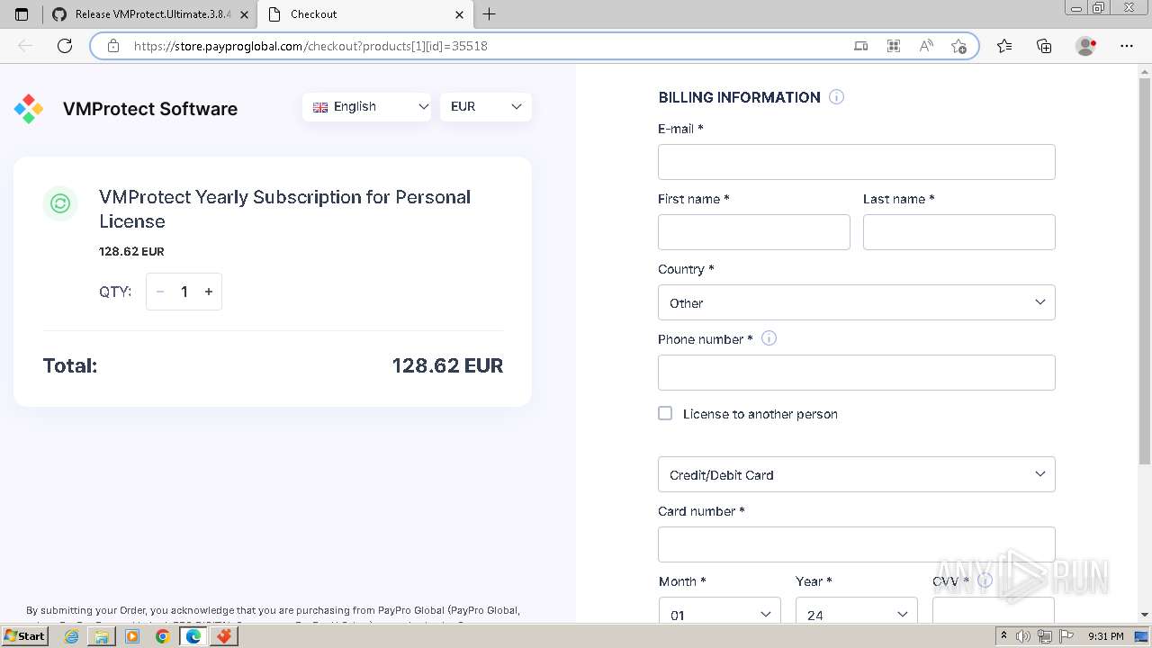Viewport: 1152px width, 648px height.
Task: Open volume control in system tray
Action: (1023, 636)
